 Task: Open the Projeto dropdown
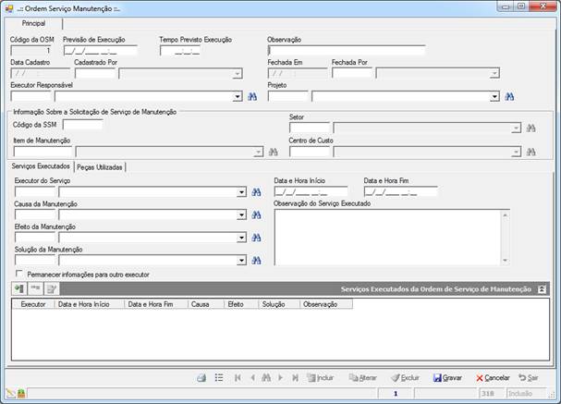click(x=494, y=97)
